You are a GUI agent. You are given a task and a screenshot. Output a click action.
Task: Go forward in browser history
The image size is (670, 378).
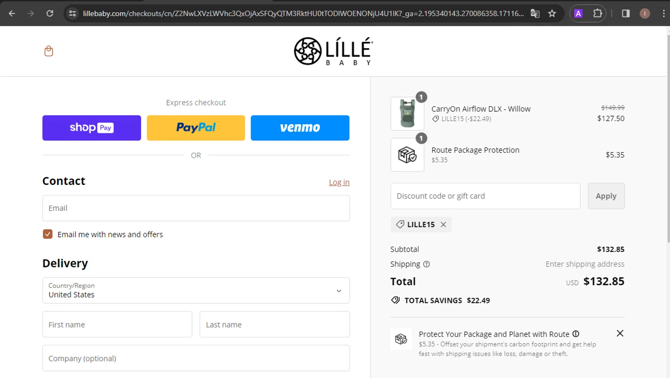pos(31,13)
